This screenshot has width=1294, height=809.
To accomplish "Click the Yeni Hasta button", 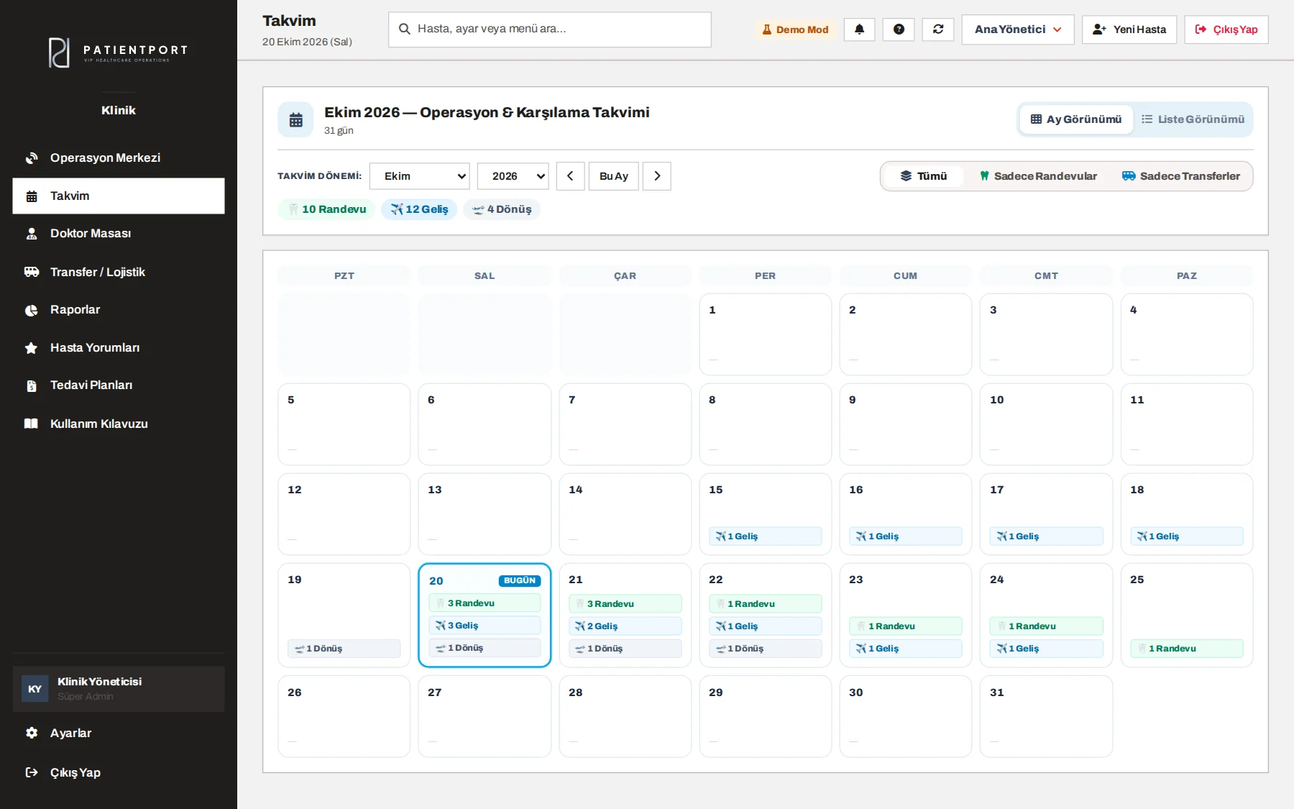I will (x=1129, y=29).
